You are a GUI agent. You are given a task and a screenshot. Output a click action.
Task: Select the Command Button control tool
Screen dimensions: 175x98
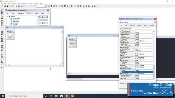tap(2, 23)
